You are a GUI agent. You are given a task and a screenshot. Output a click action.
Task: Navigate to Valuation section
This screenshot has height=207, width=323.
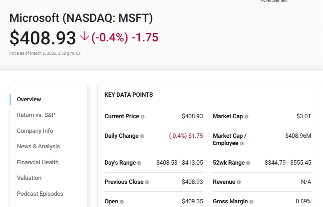click(x=29, y=178)
